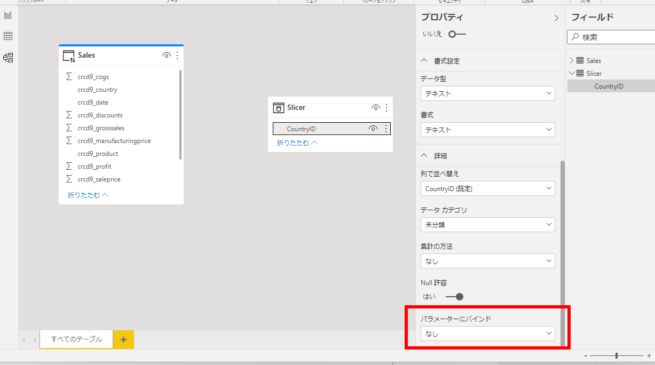Switch to Report view icon

[8, 15]
